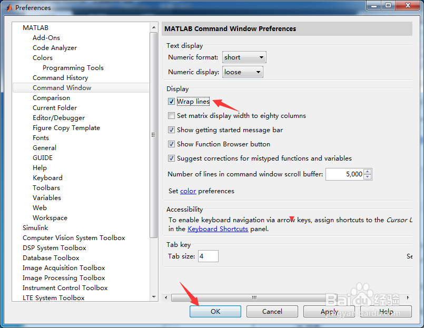Viewport: 424px width, 328px height.
Task: Click tree scrollbar up arrow
Action: coord(154,27)
